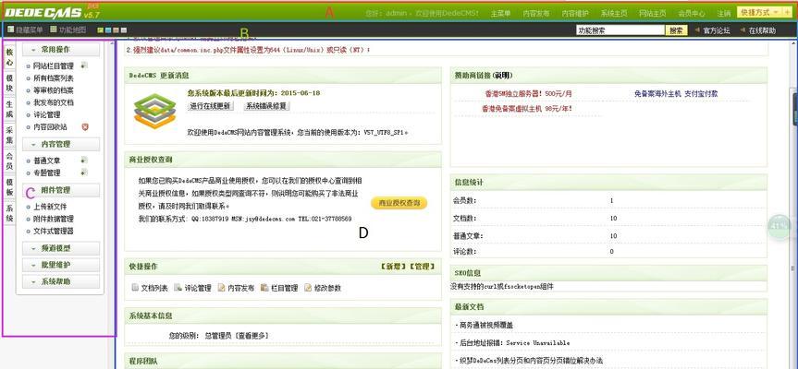Click 注销 to log out

coord(724,13)
